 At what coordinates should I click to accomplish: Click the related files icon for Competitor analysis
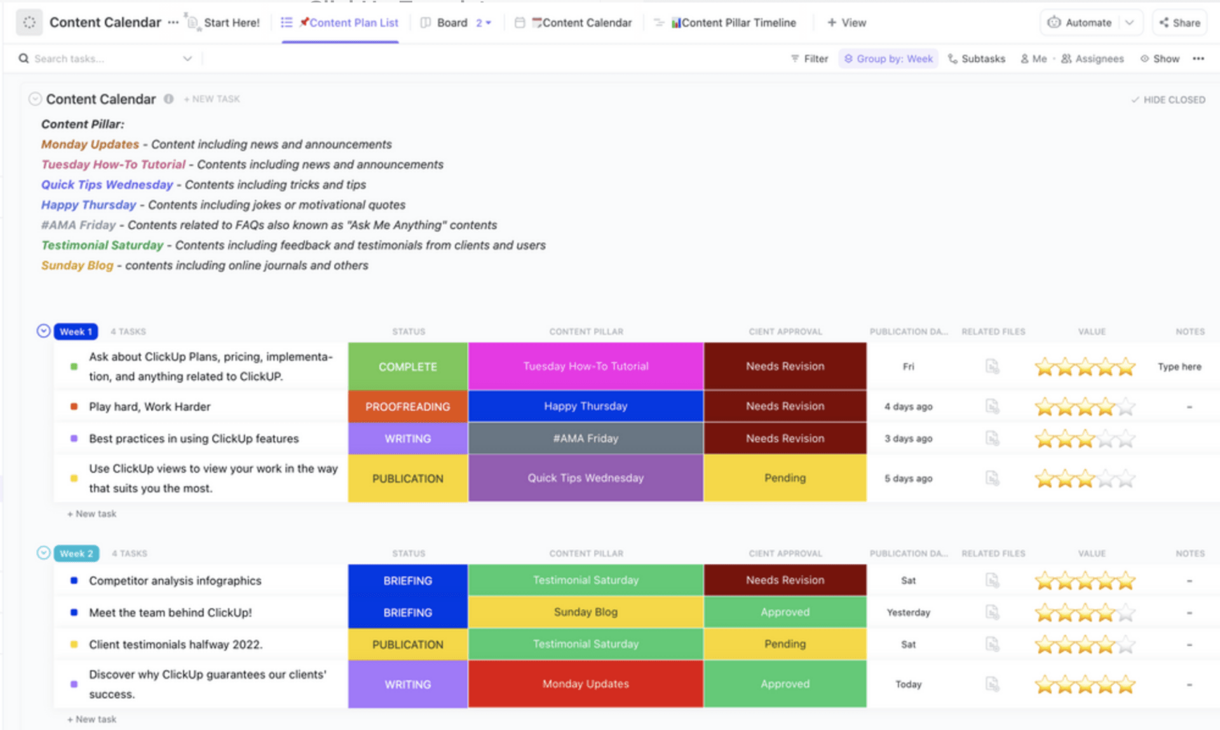pyautogui.click(x=991, y=579)
